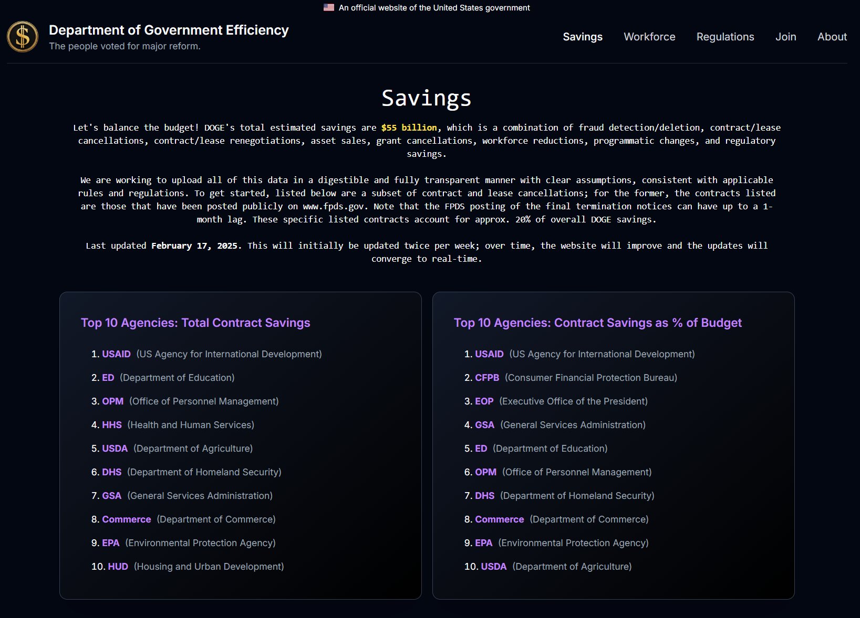Click the US flag icon in top banner
The height and width of the screenshot is (618, 860).
pos(329,7)
